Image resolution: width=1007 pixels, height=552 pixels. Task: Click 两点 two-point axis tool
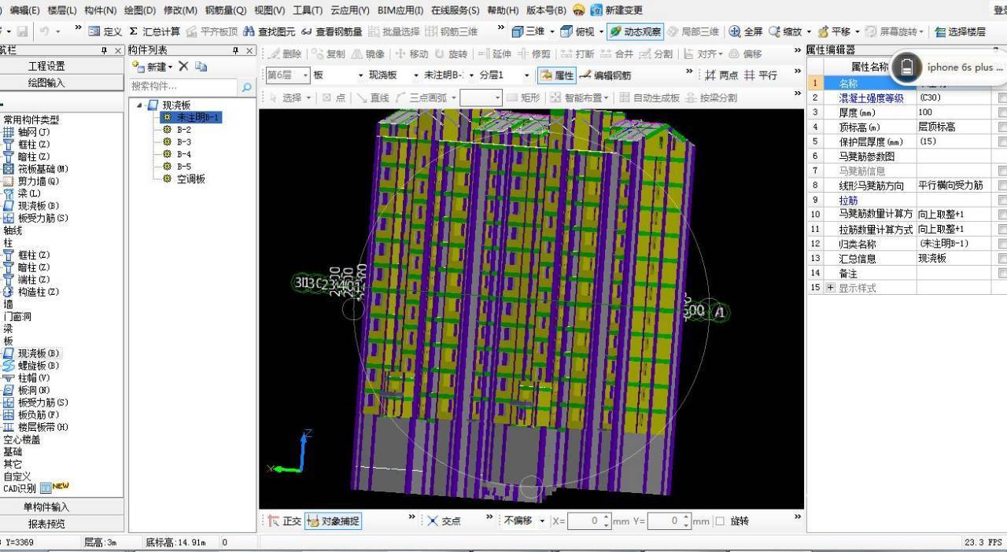[x=721, y=75]
